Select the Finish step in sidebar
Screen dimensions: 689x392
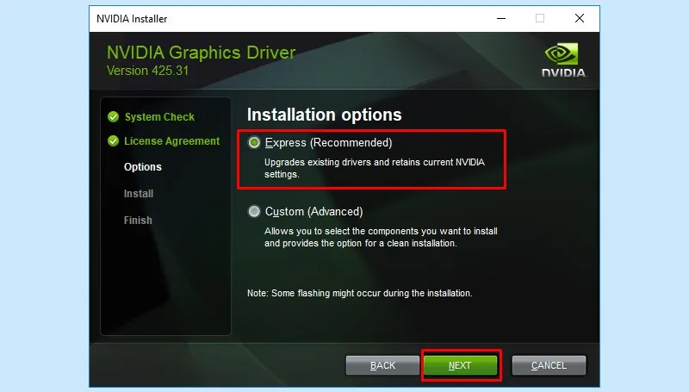point(138,221)
